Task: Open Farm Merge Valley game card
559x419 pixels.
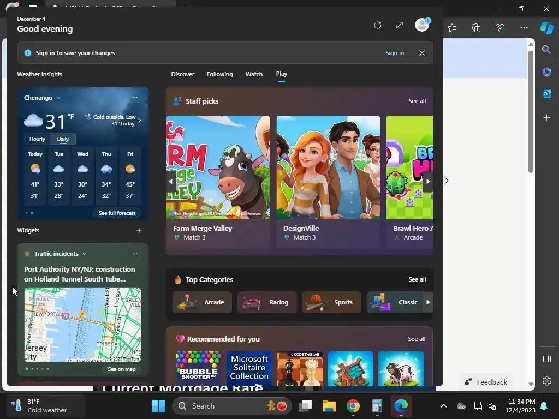Action: click(218, 181)
